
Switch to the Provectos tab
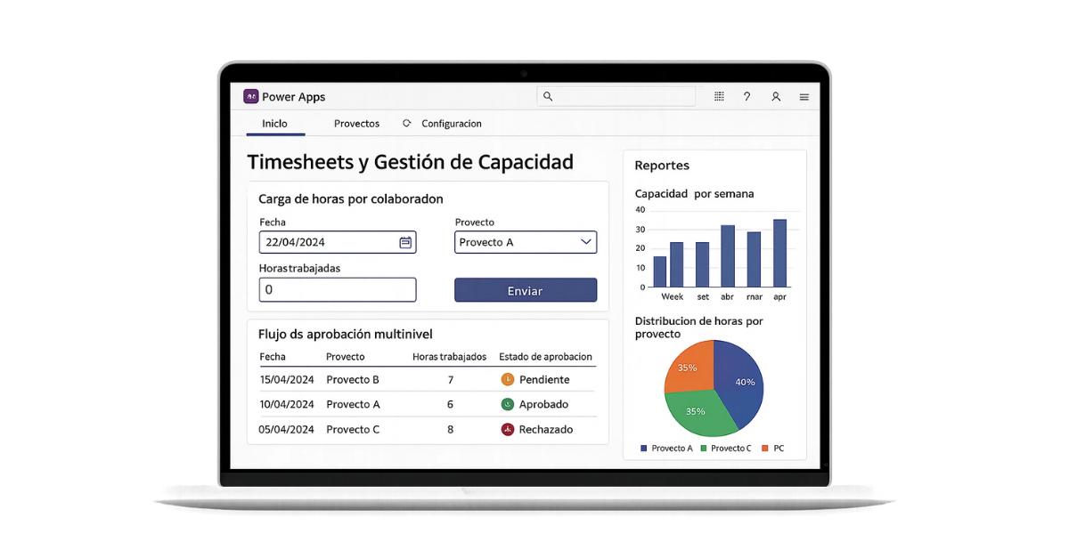tap(356, 124)
